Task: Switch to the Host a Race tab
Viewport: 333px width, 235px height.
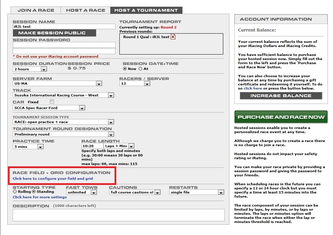Action: (86, 10)
